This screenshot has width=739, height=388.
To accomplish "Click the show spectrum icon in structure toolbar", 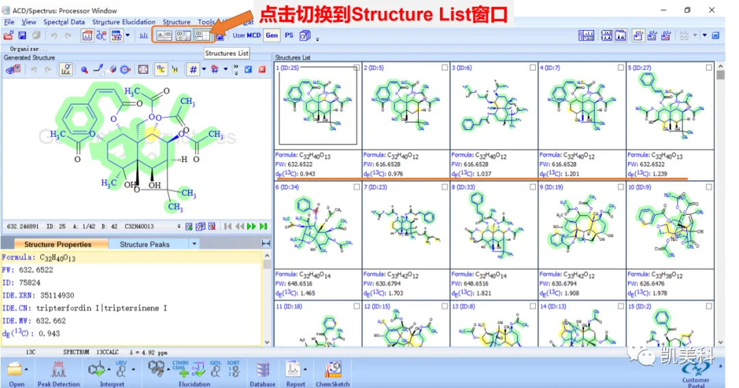I will [66, 70].
